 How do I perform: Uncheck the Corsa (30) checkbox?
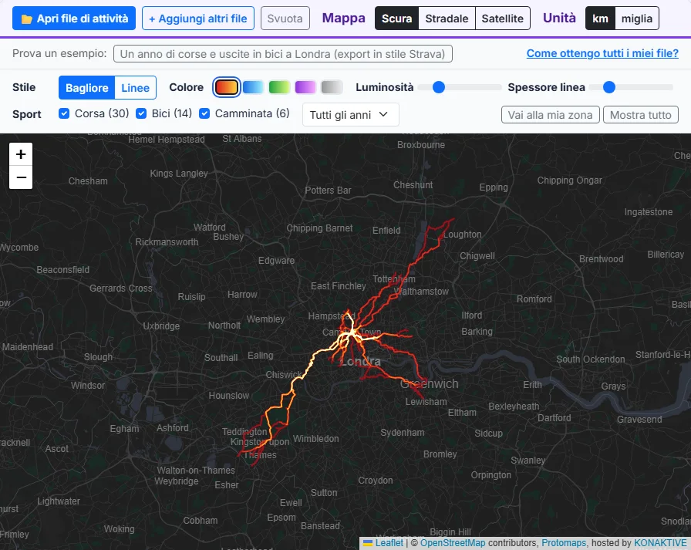[64, 113]
